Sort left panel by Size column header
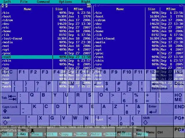185x138 pixels. click(59, 9)
